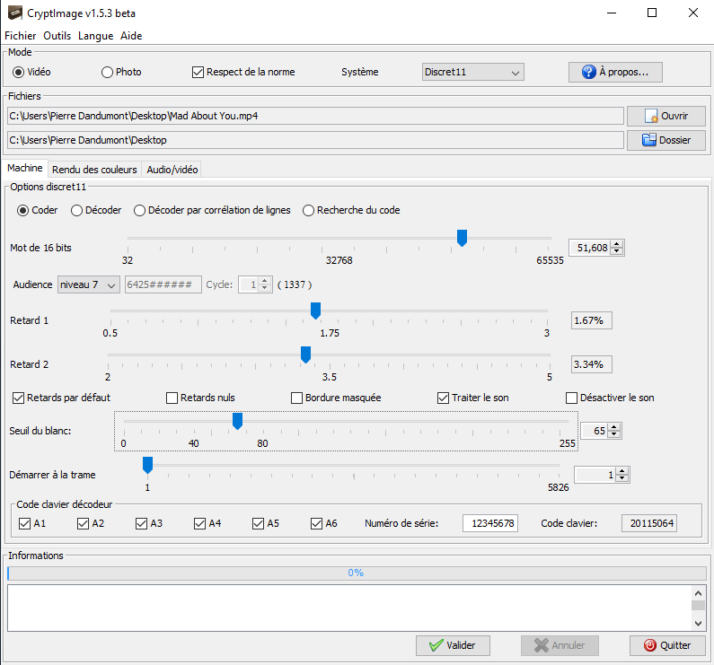Screen dimensions: 714x665
Task: Click the folder icon on the Dossier button
Action: [x=648, y=140]
